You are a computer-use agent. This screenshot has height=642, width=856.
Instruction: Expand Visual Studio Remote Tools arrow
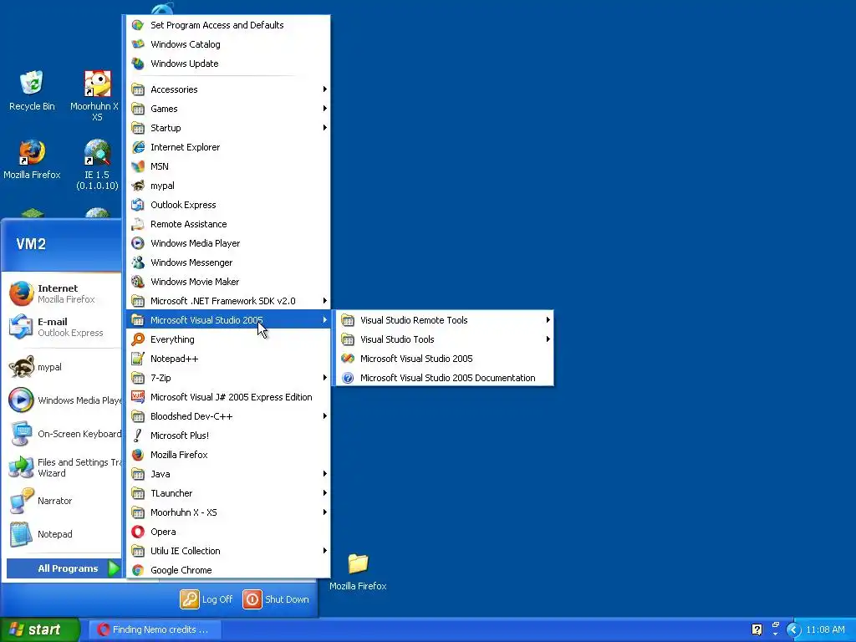[548, 320]
